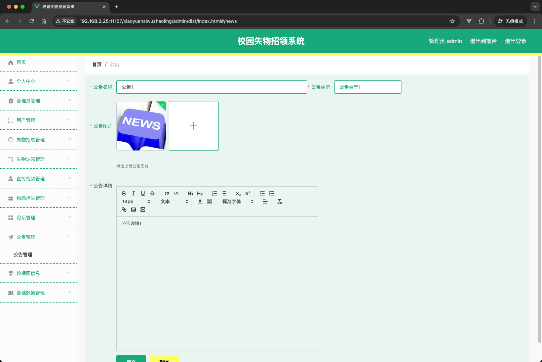Viewport: 542px width, 362px height.
Task: Decrease indent in editor
Action: click(262, 193)
